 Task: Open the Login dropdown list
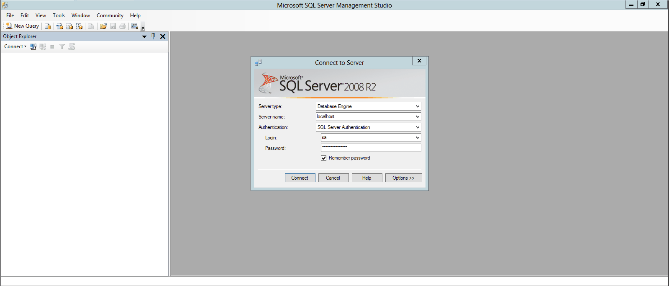tap(417, 138)
